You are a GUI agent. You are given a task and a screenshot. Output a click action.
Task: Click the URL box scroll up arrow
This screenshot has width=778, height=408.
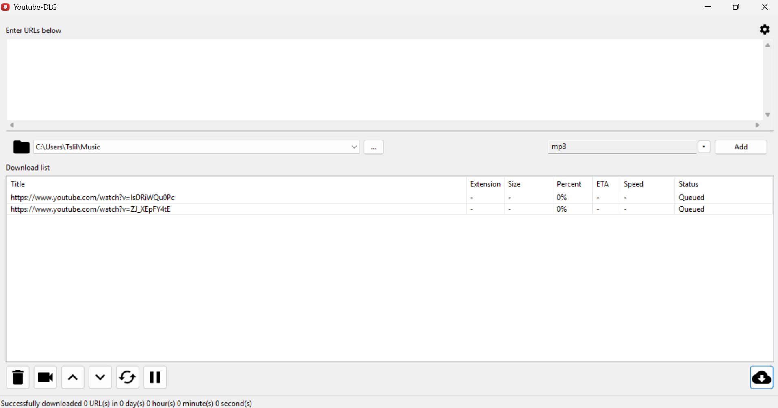[767, 45]
